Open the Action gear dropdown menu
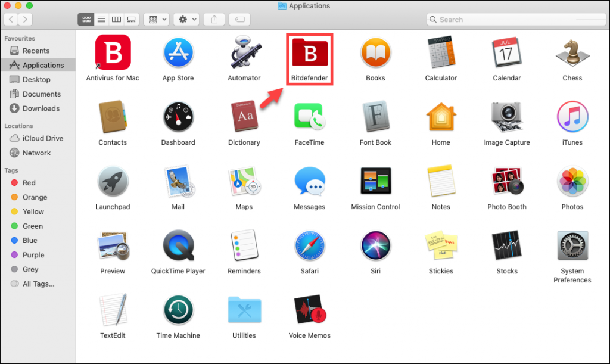This screenshot has width=610, height=364. click(x=186, y=20)
